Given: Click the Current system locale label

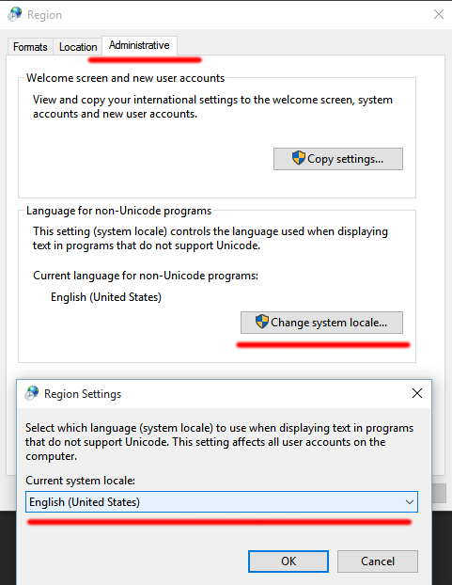Looking at the screenshot, I should [x=81, y=481].
